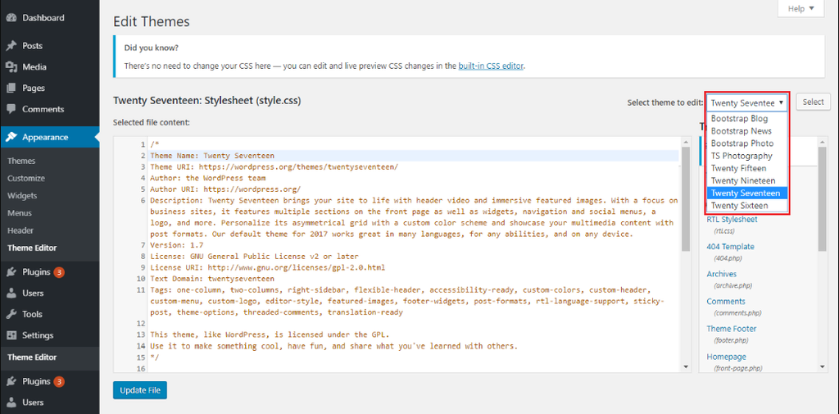Click the Settings sliders icon in sidebar

point(11,335)
